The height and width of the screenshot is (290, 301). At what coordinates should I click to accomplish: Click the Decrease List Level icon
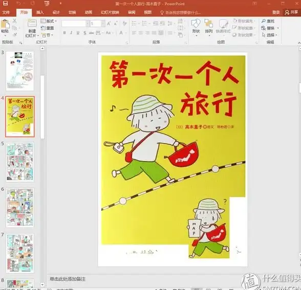156,24
